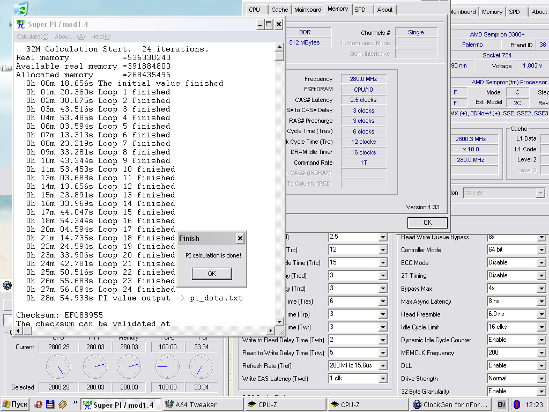Click the Super PI vertical scrollbar down arrow
This screenshot has height=412, width=549.
pos(279,322)
